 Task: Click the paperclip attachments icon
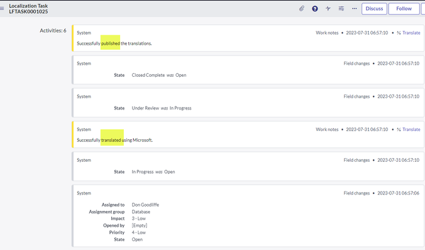pyautogui.click(x=302, y=9)
